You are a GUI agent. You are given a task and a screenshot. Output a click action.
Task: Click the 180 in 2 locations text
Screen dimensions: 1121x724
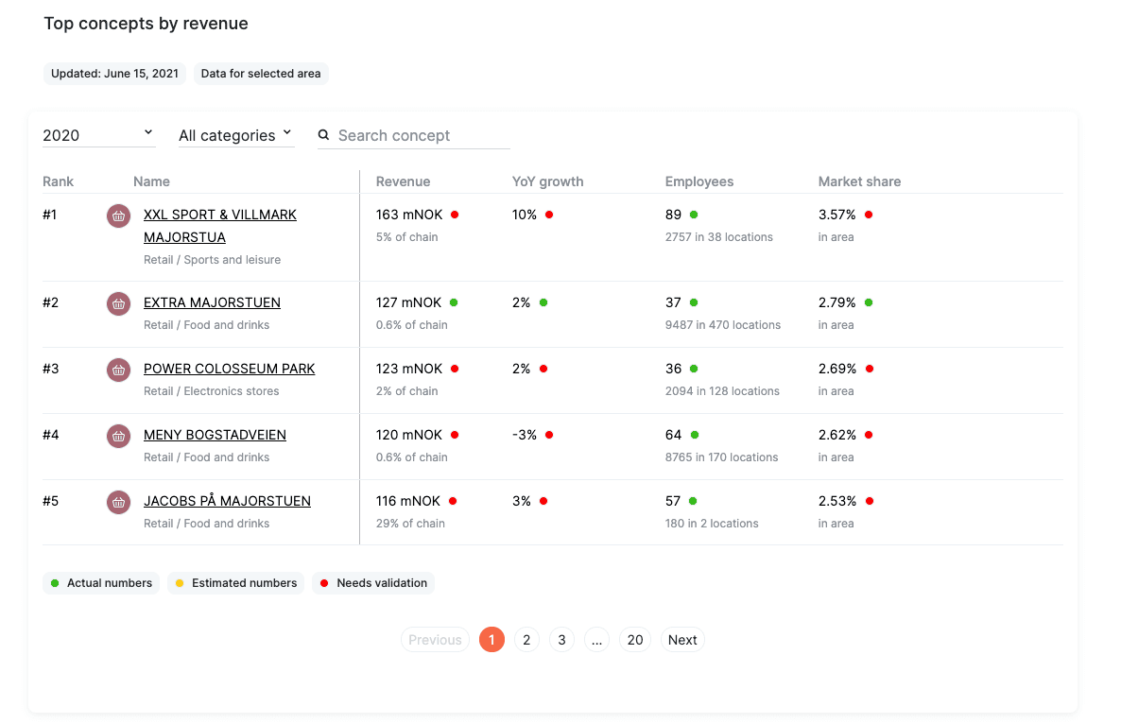[x=712, y=524]
